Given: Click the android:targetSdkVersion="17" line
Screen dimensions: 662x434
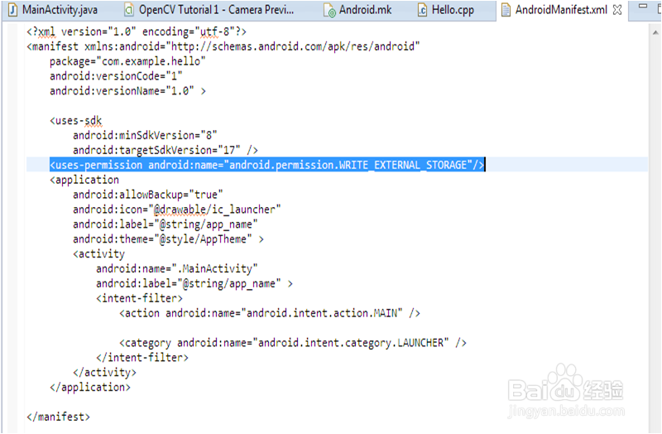Looking at the screenshot, I should click(x=165, y=150).
